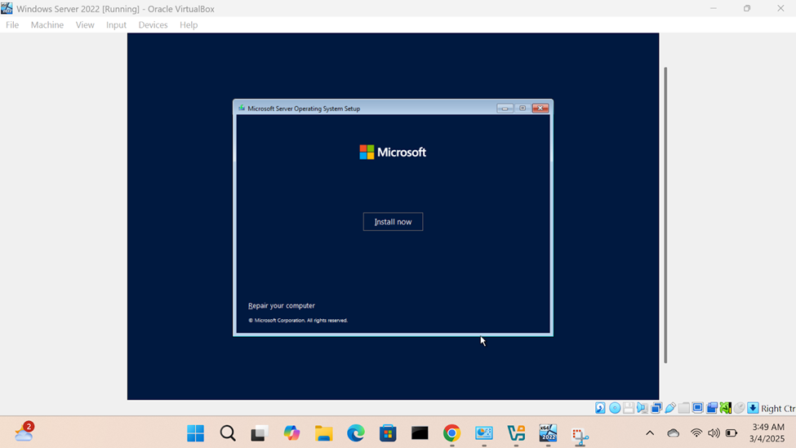Open Task View on the taskbar
796x448 pixels.
[x=260, y=433]
